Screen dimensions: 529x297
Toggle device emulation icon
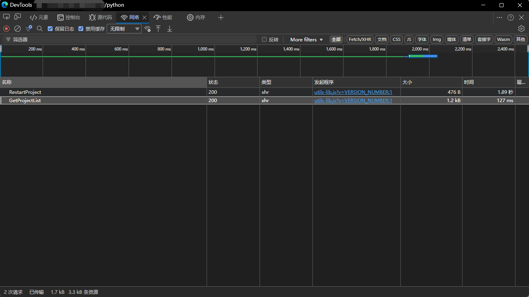point(18,17)
